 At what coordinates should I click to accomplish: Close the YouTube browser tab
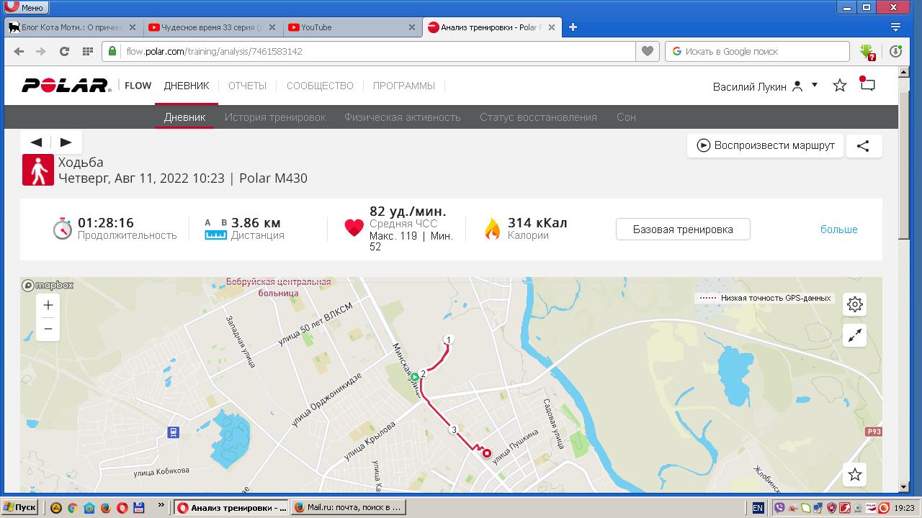click(x=412, y=27)
